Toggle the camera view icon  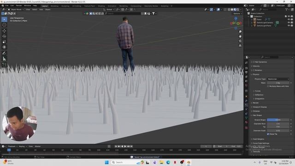pos(240,41)
